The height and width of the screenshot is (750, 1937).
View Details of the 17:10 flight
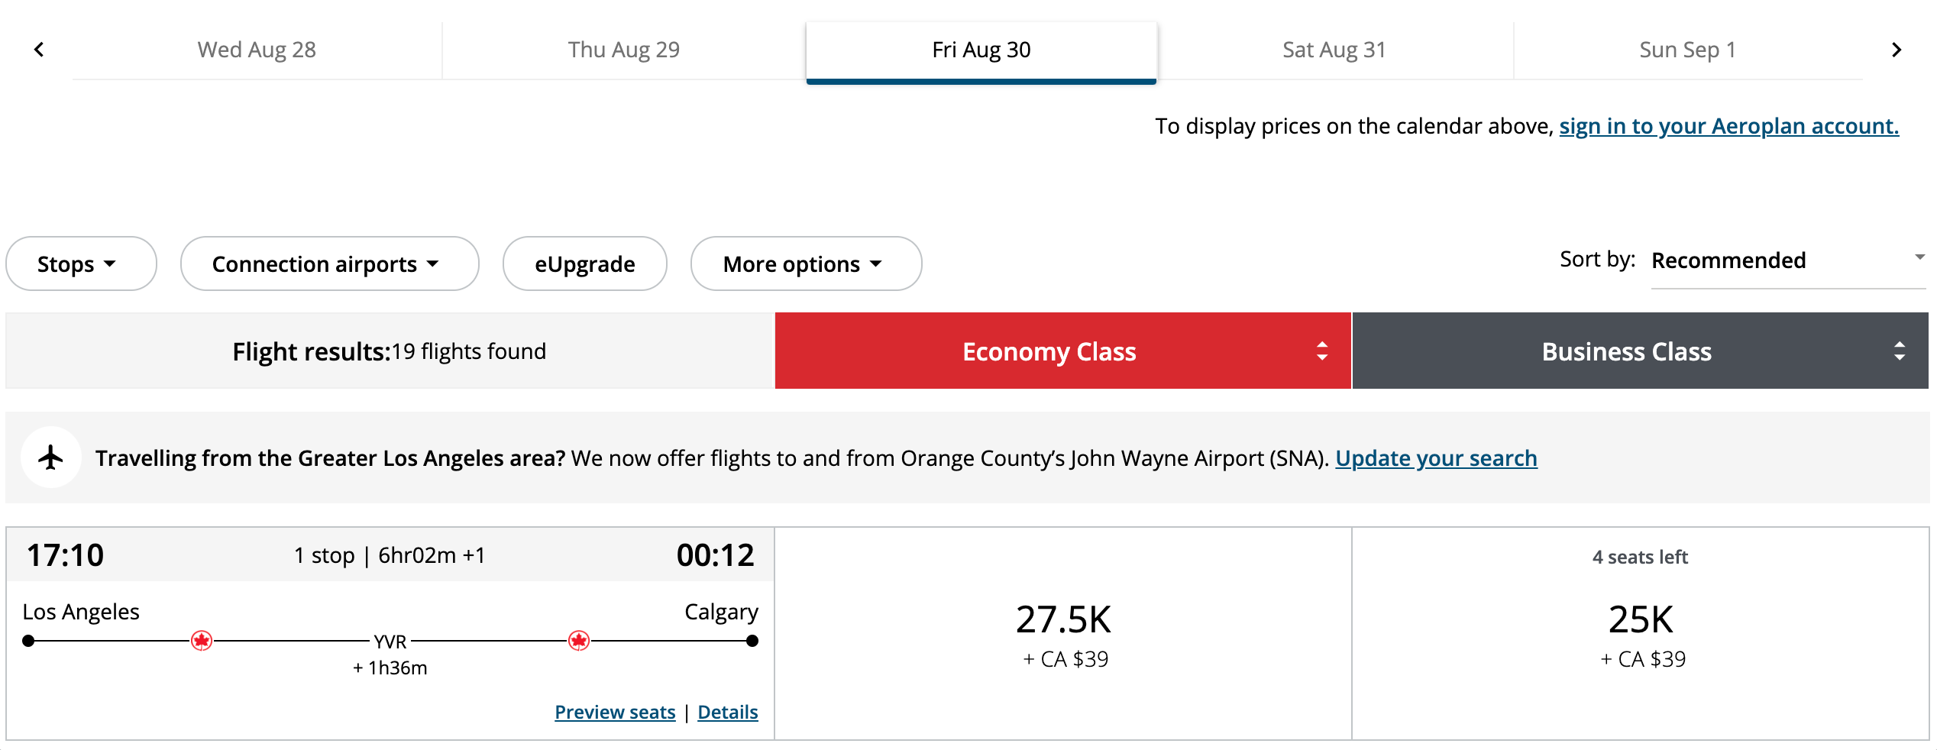pos(727,713)
